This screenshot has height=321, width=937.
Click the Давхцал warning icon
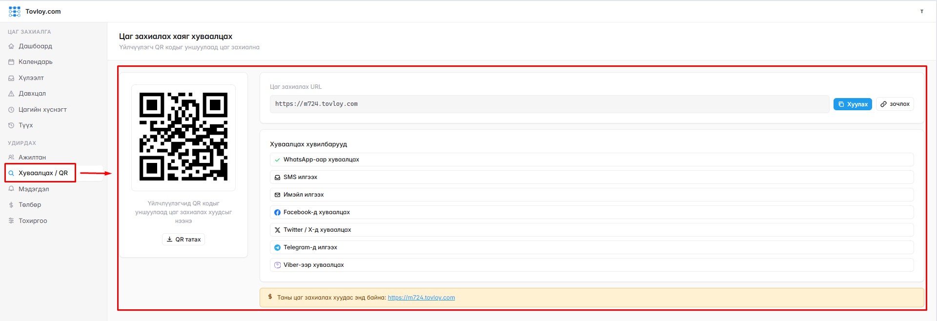11,94
